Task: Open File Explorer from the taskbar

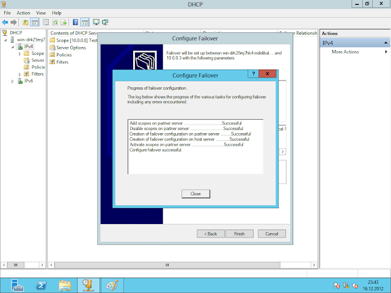Action: click(x=64, y=284)
